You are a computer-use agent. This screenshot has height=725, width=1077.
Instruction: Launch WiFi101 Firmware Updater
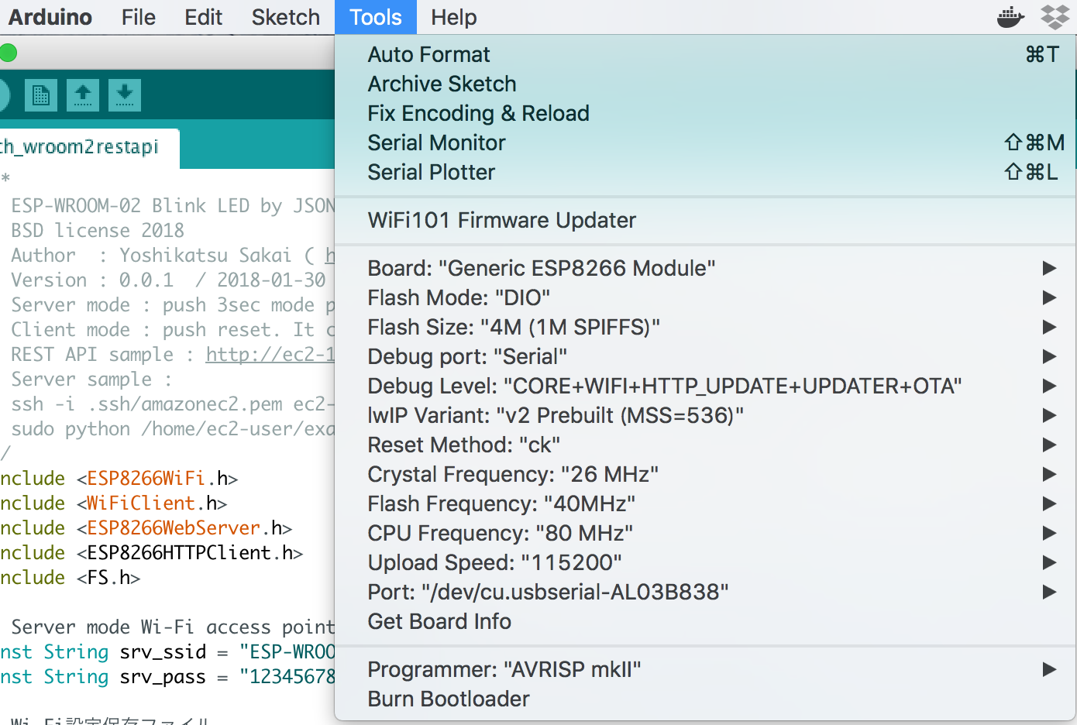705,220
